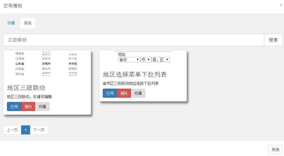This screenshot has height=156, width=284.
Task: Select 湖北省 in the preview list
Action: point(19,74)
